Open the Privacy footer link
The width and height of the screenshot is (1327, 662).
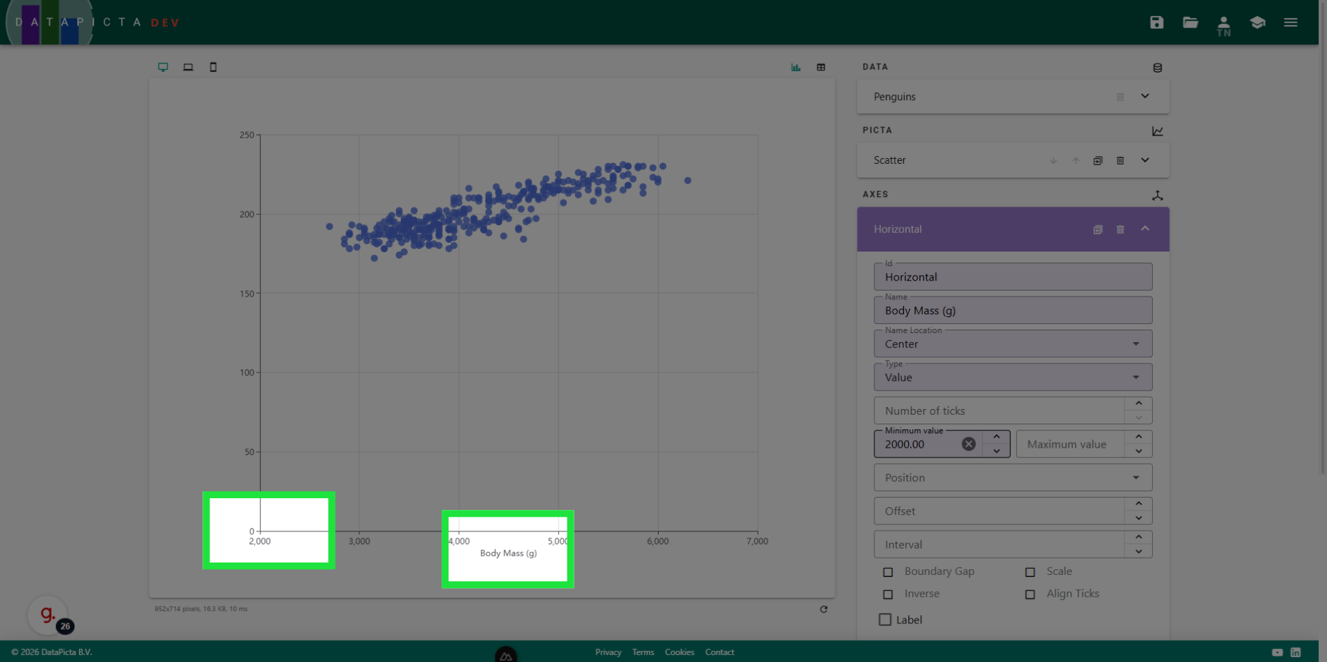click(x=608, y=652)
